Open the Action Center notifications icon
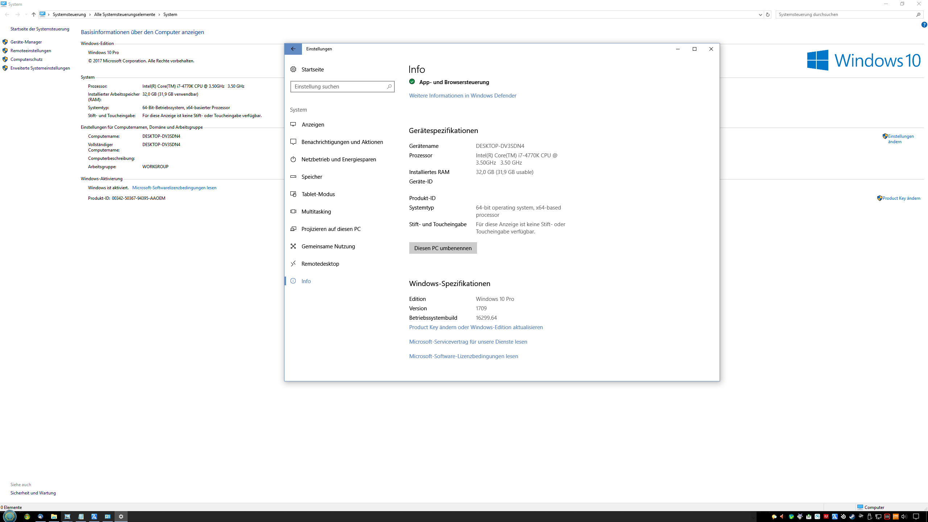 coord(916,517)
